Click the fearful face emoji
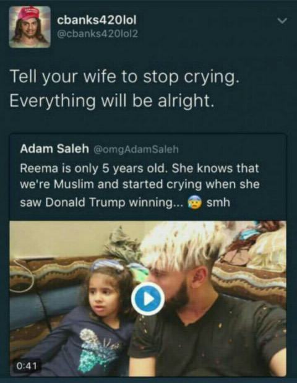This screenshot has height=383, width=297. 195,203
